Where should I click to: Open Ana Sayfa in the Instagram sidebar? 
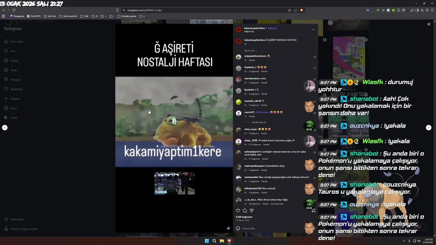[14, 42]
